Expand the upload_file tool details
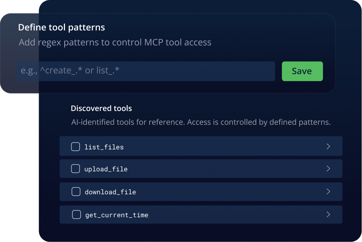The width and height of the screenshot is (362, 242). pos(201,169)
